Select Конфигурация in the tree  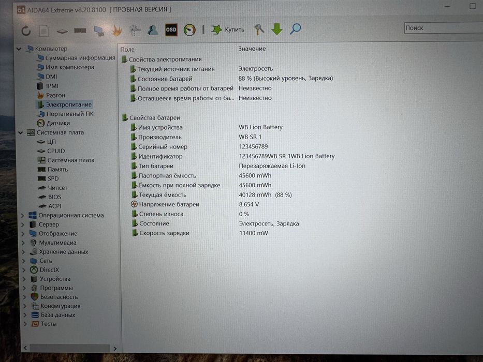tap(56, 306)
